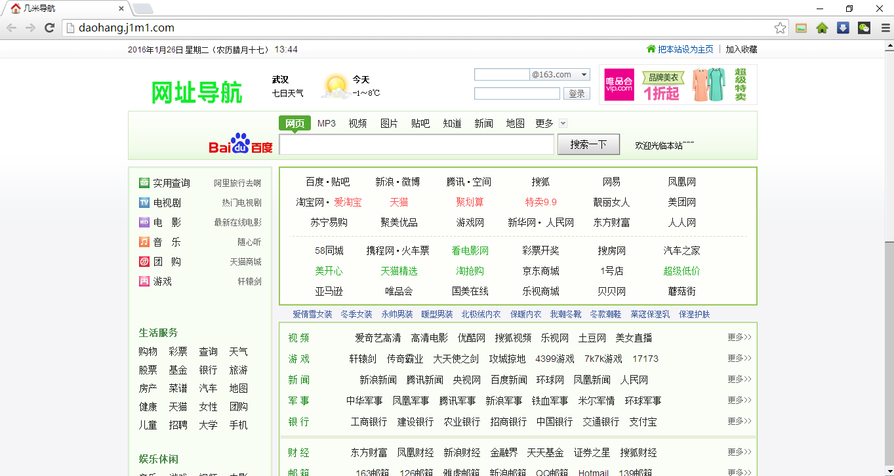The image size is (894, 476).
Task: Click the 音乐 music note icon
Action: click(x=145, y=242)
